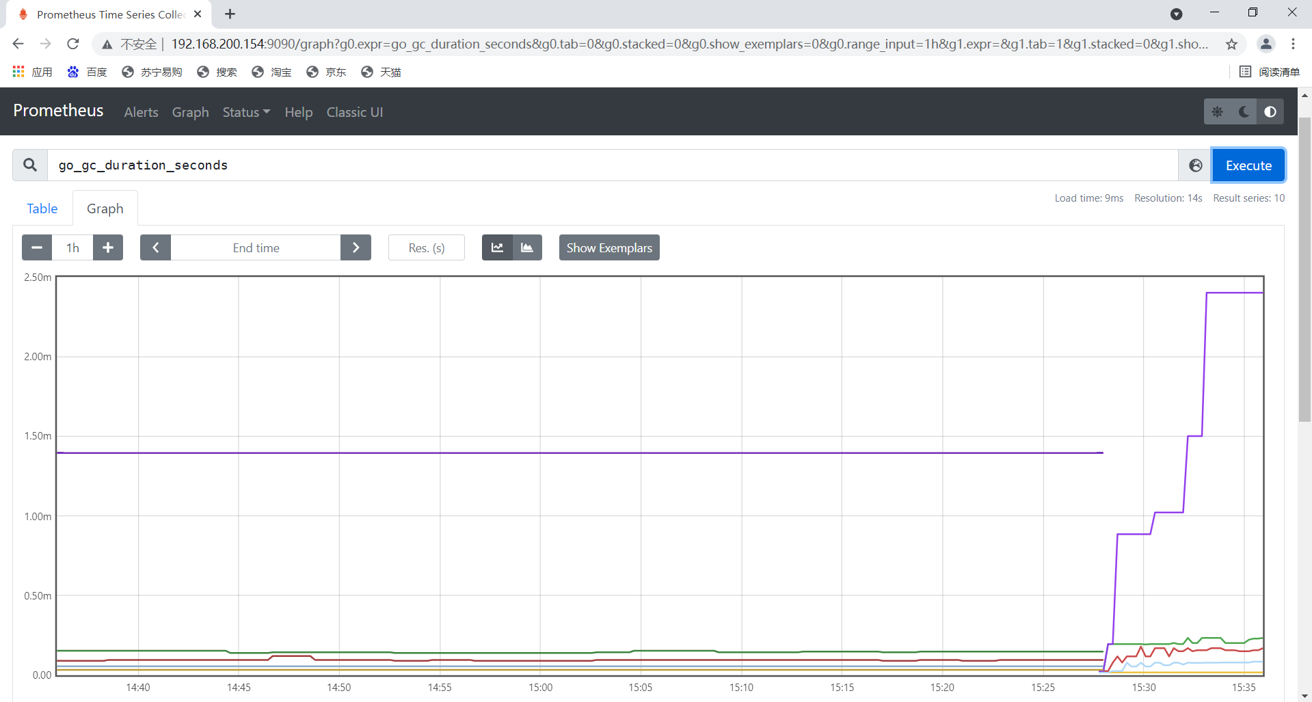
Task: Click the Resolution: 14s text
Action: click(1168, 198)
